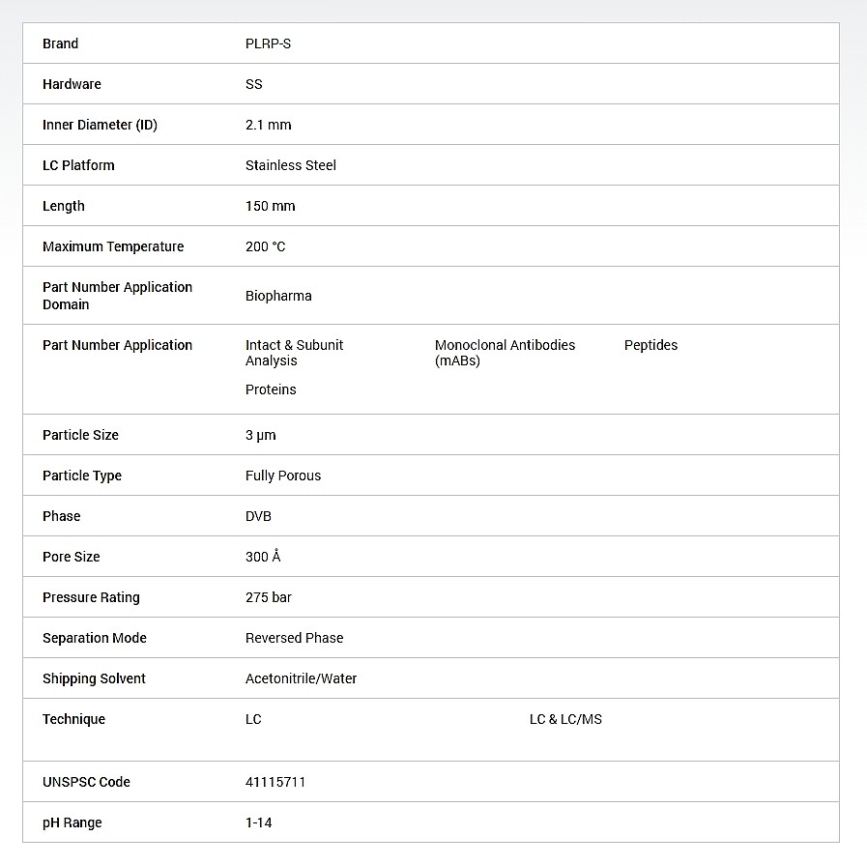The image size is (867, 865).
Task: Click the Stainless Steel value
Action: click(x=291, y=165)
